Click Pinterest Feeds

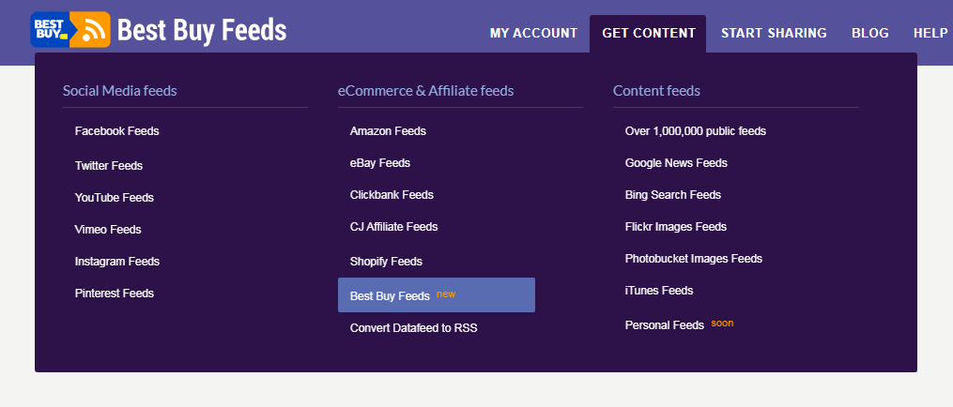115,294
